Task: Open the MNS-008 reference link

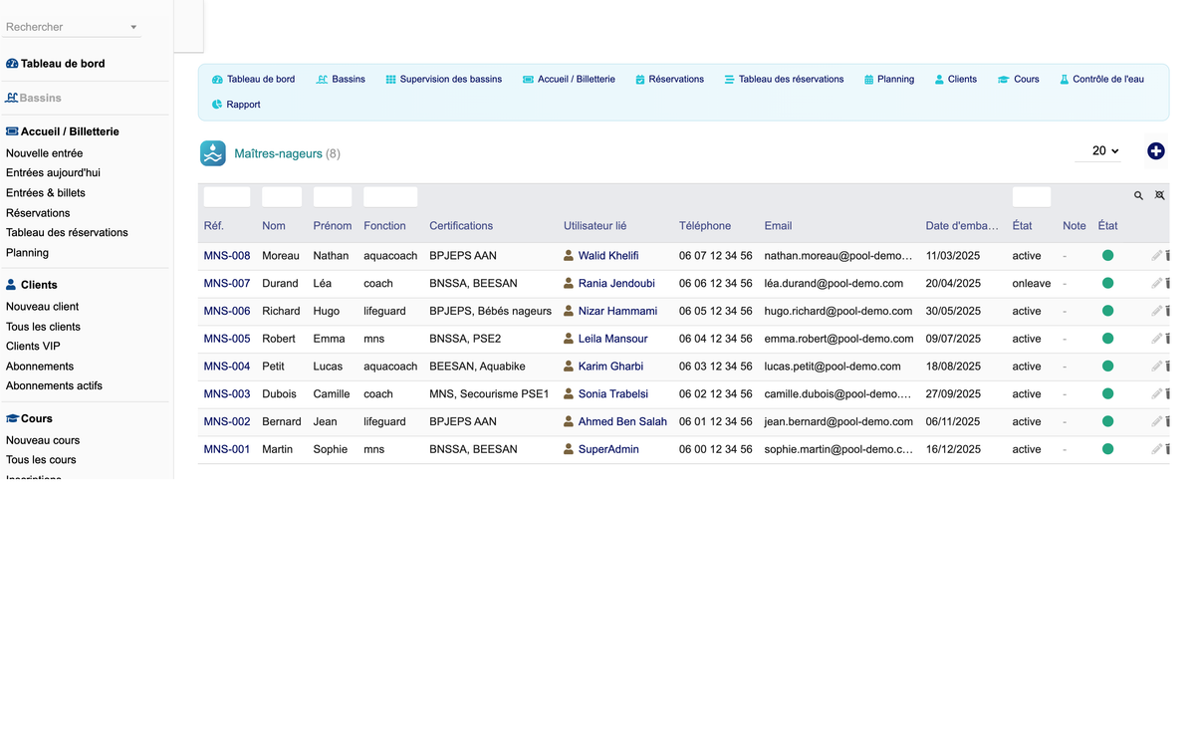Action: (227, 256)
